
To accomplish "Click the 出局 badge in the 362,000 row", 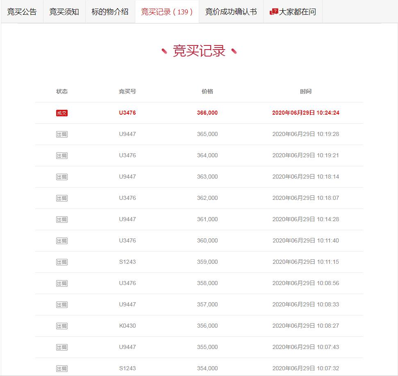I will click(x=62, y=198).
